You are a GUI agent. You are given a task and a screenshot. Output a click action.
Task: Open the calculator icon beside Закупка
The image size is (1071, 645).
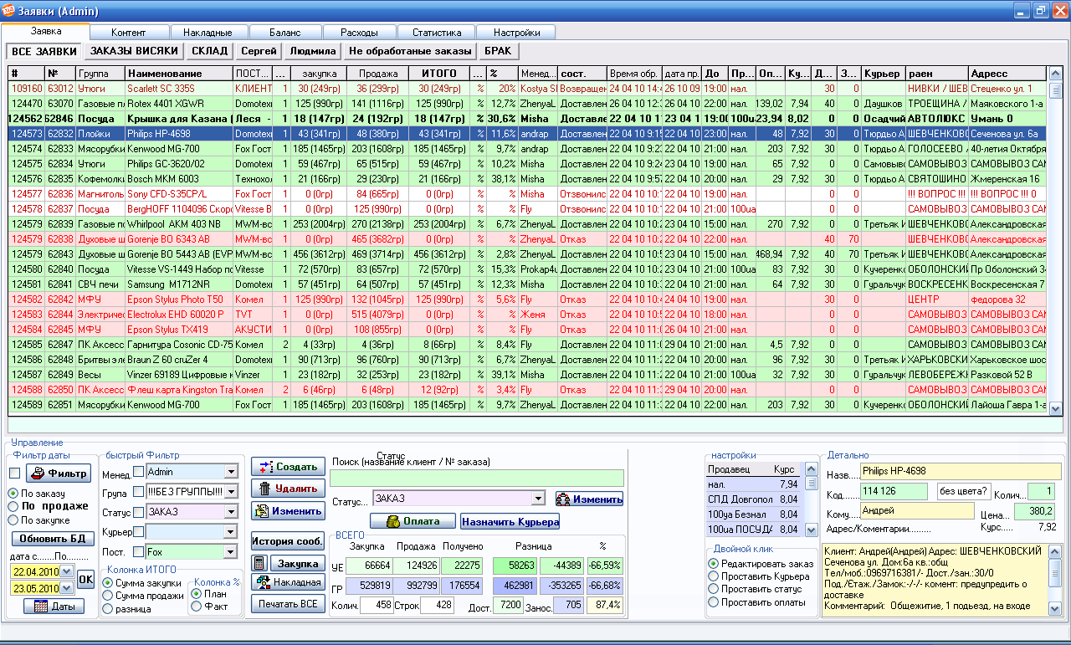(259, 564)
